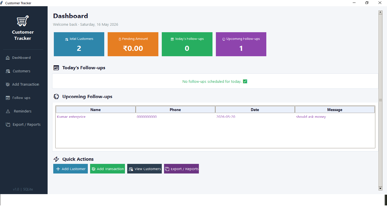Screen dimensions: 387x217
Task: Click the plus icon on Add Customer button
Action: [58, 169]
